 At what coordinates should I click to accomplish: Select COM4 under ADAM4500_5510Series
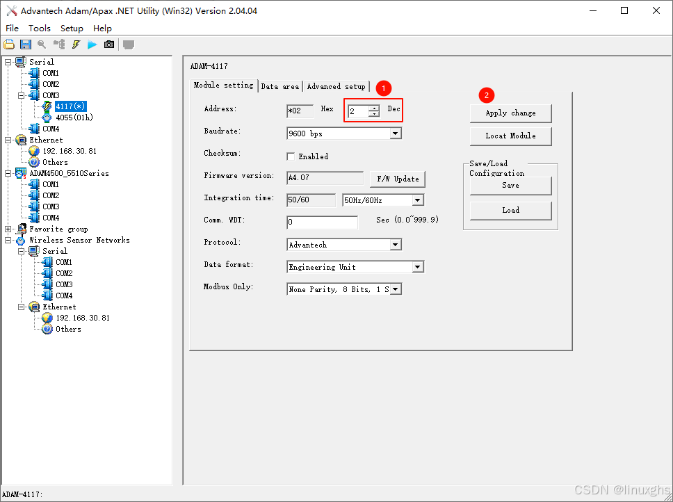click(x=51, y=218)
